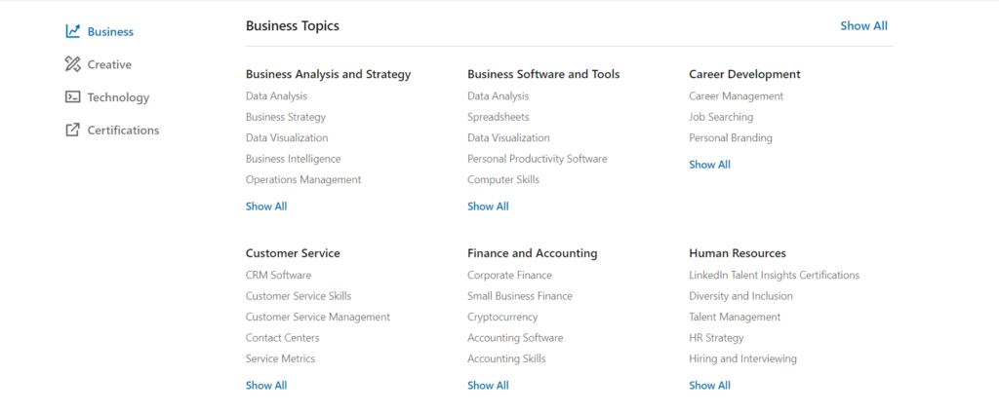Click the Certifications external-link icon
Image resolution: width=999 pixels, height=413 pixels.
[72, 131]
